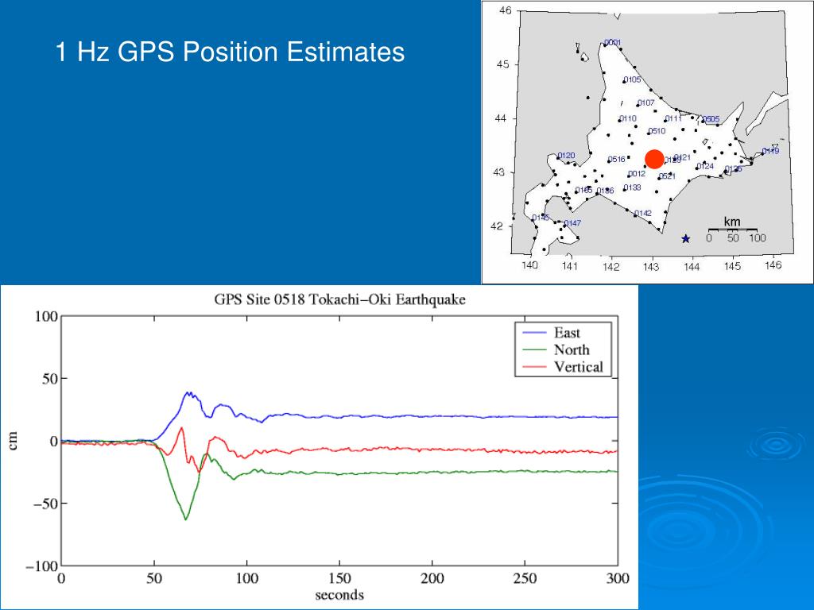Click the "250" x-axis tick label
The image size is (814, 610).
(x=525, y=578)
